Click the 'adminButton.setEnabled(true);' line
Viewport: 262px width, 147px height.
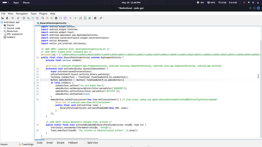coord(73,94)
